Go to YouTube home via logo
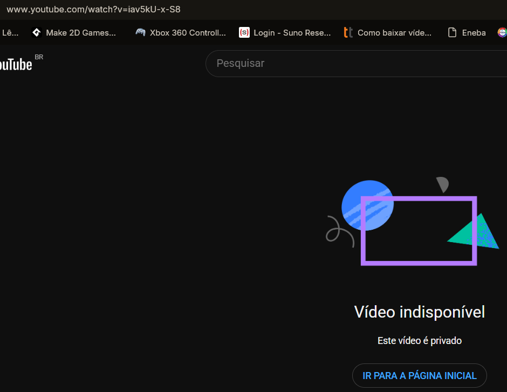Screen dimensions: 507x392 coord(16,64)
